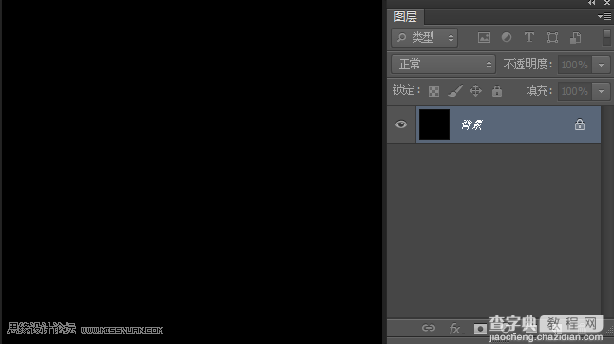Hide the 背景 layer using the eye
The image size is (614, 344).
[x=401, y=124]
